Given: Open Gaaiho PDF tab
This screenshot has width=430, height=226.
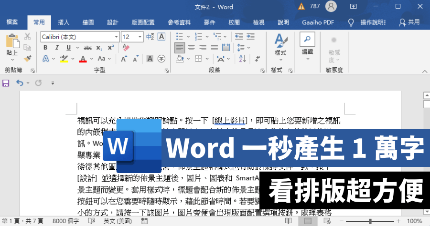Looking at the screenshot, I should (x=318, y=22).
